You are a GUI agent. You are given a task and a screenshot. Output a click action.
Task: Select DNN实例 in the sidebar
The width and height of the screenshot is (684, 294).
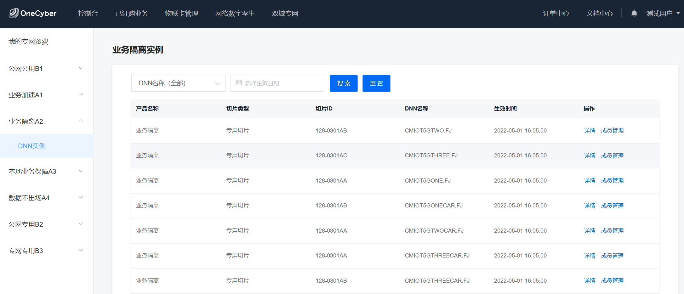pos(32,146)
